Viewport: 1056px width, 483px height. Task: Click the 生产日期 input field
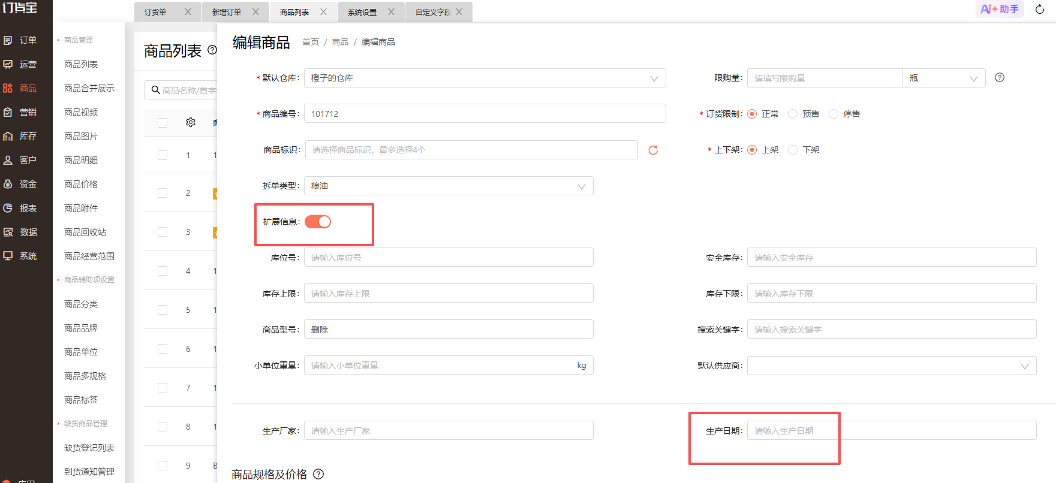click(892, 431)
